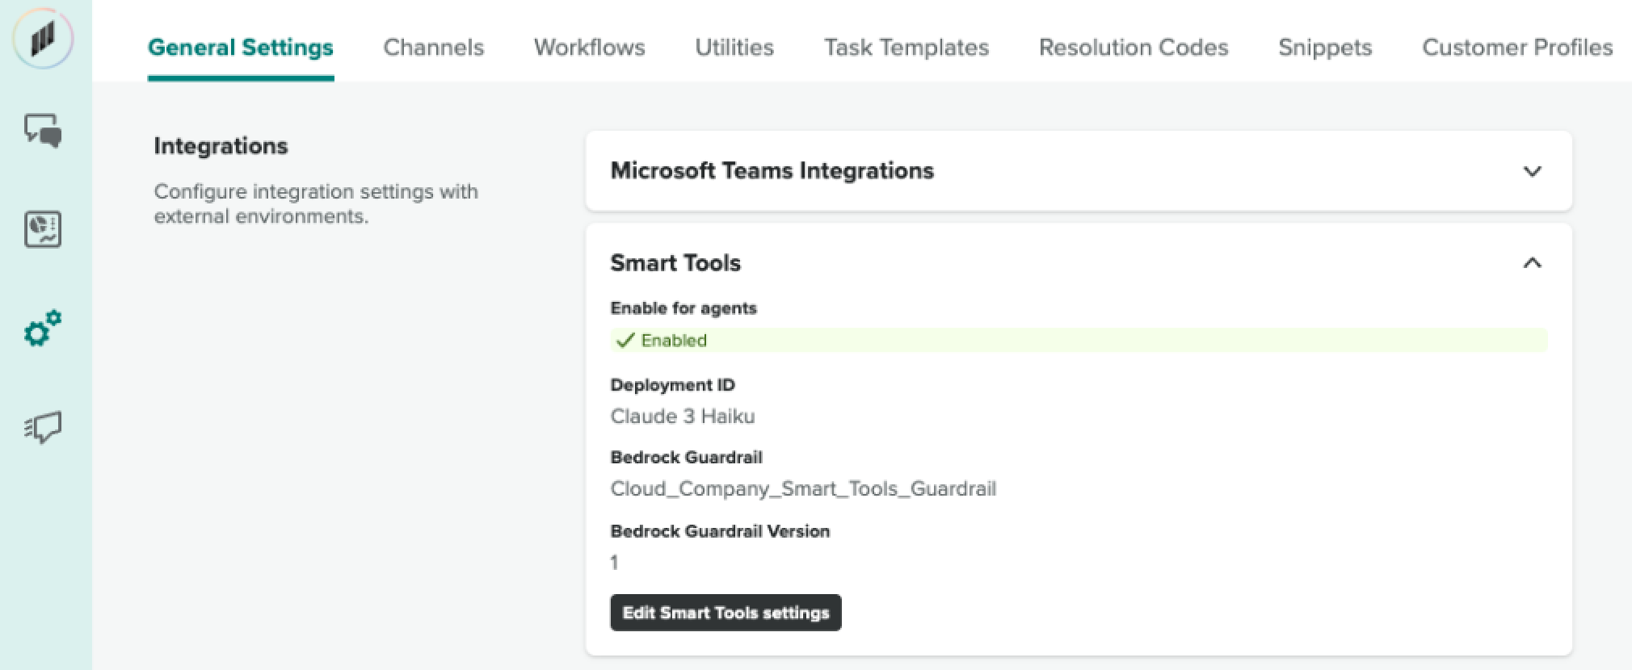Switch to the General Settings tab
The image size is (1632, 670).
[x=241, y=48]
